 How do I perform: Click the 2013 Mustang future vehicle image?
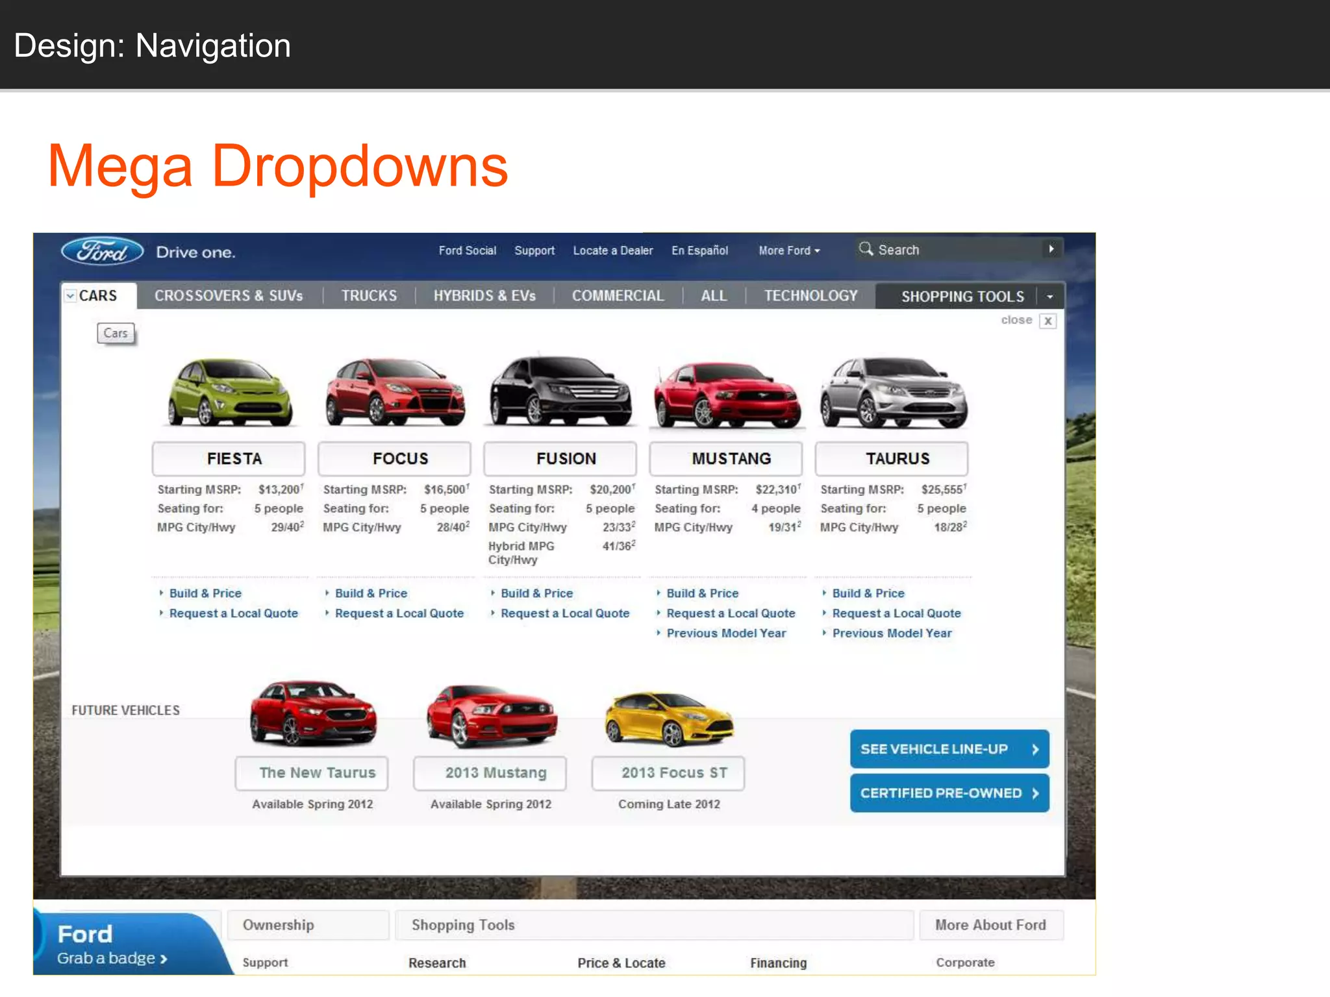pos(492,715)
